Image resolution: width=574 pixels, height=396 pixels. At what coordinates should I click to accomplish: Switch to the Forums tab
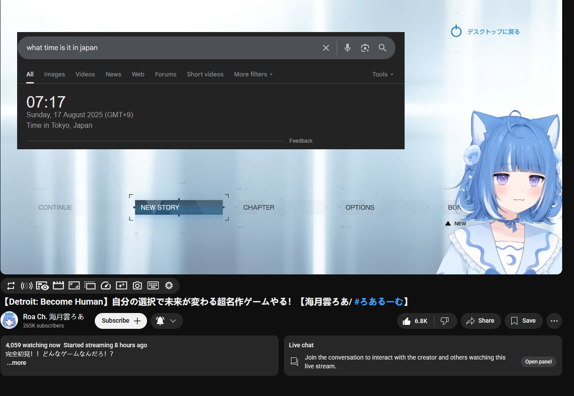click(165, 74)
